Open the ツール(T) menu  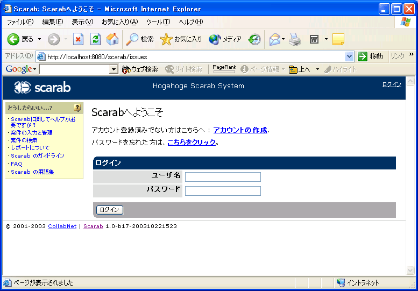(158, 22)
